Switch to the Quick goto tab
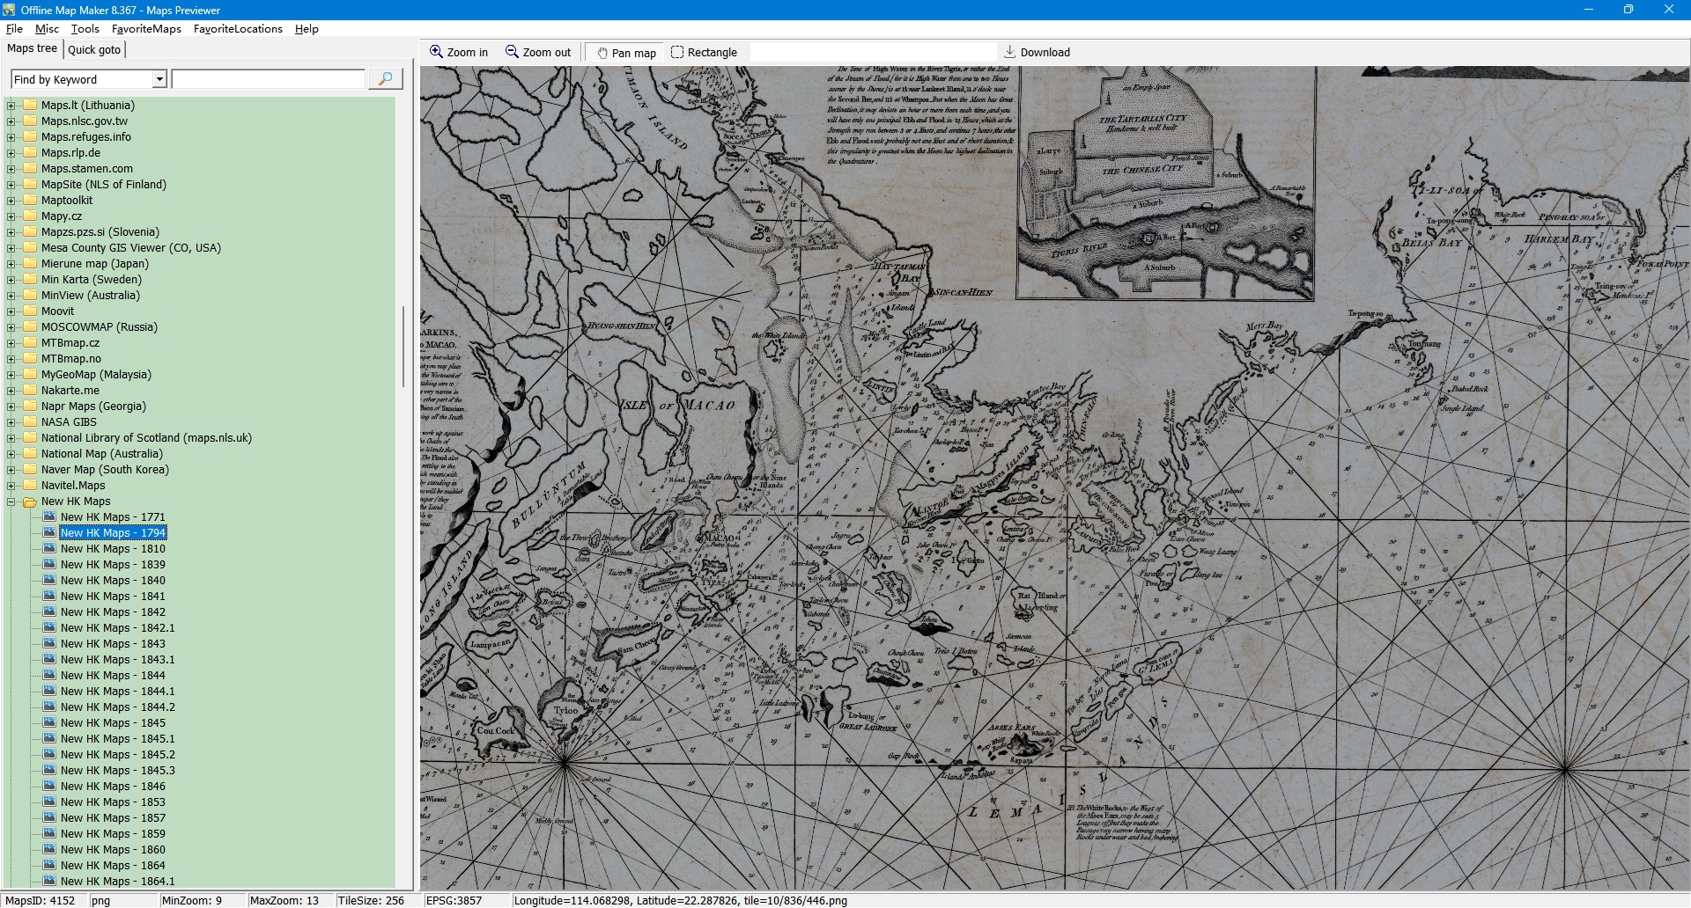1691x908 pixels. pos(94,49)
